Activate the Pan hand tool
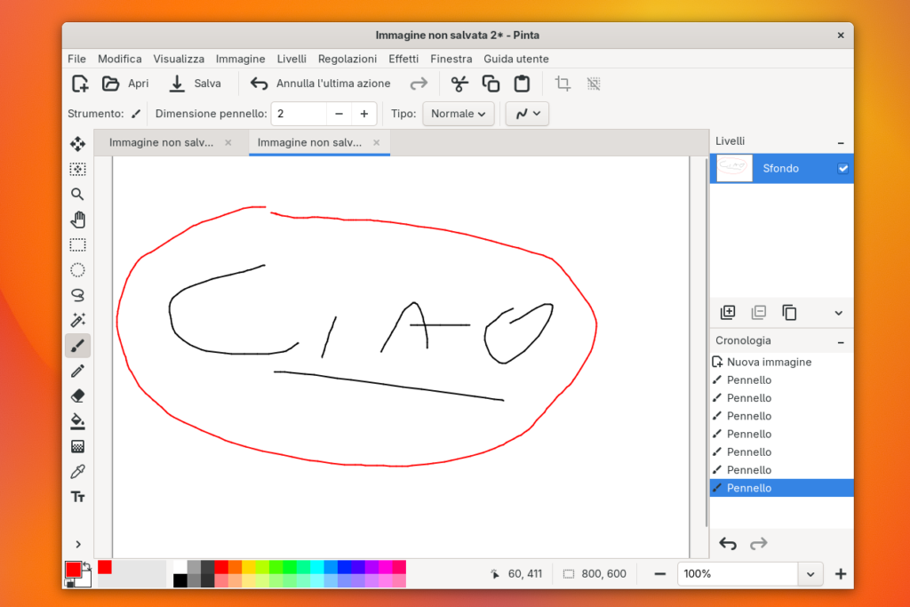910x607 pixels. click(x=78, y=220)
